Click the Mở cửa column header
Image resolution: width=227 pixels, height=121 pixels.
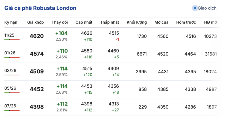[161, 22]
